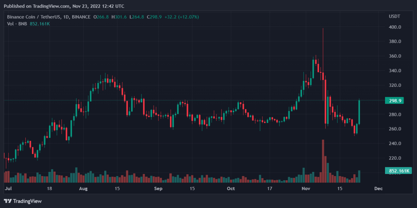The width and height of the screenshot is (417, 208).
Task: Select the Aug date label on time axis
Action: (83, 189)
